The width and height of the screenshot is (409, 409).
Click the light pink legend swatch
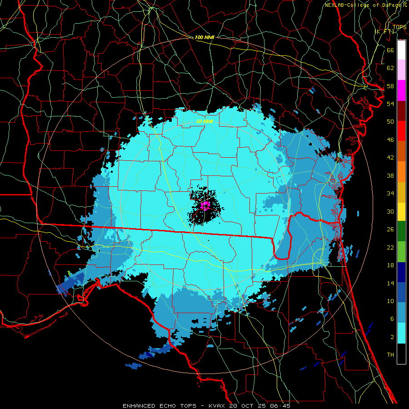pos(401,70)
